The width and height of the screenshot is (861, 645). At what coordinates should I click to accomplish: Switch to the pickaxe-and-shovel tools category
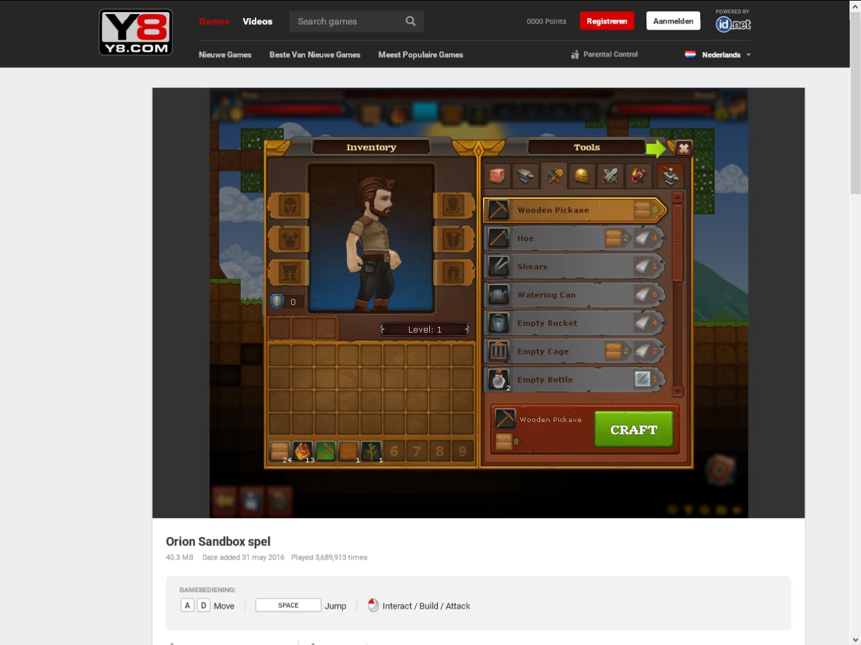pos(554,175)
